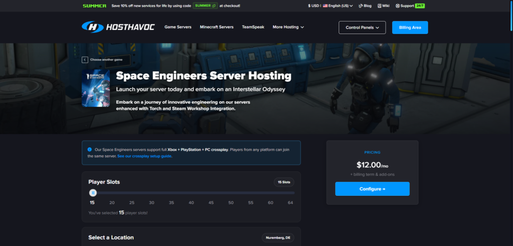The width and height of the screenshot is (513, 246).
Task: Open the Billing Area
Action: [410, 28]
